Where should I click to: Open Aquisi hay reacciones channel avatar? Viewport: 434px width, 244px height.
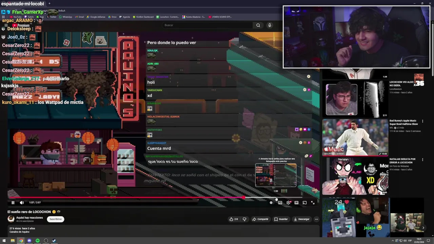11,219
